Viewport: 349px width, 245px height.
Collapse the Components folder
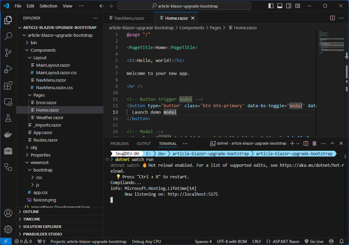[60, 50]
